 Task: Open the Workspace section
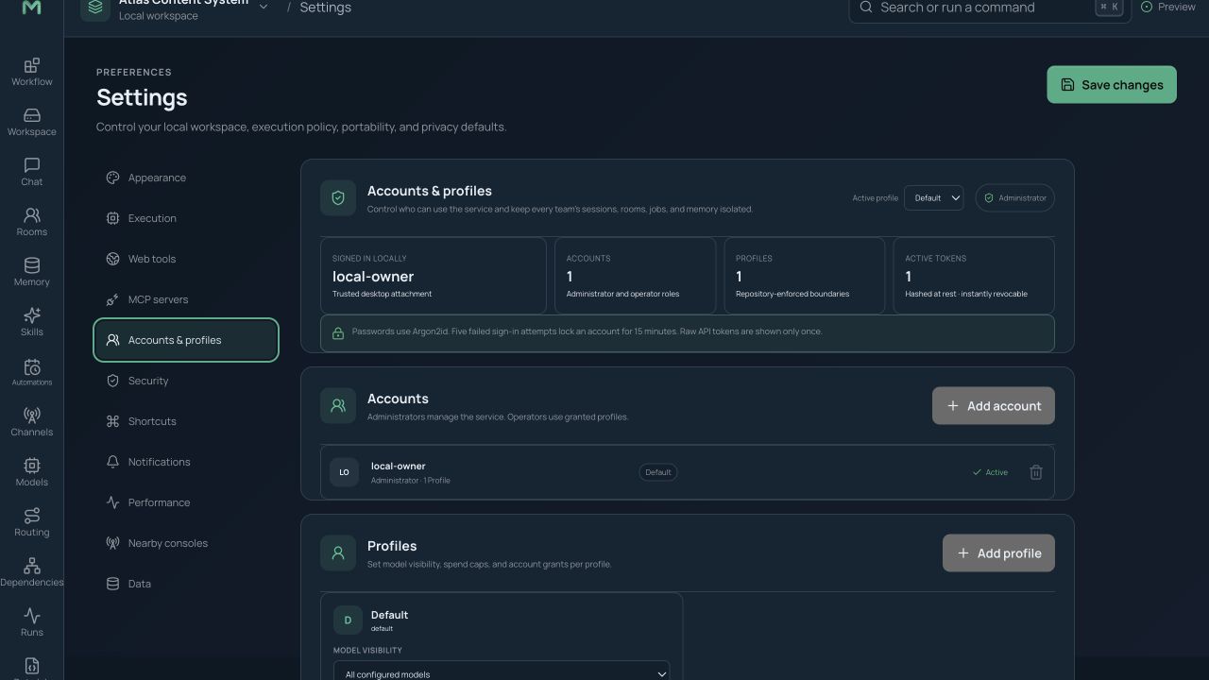tap(31, 122)
